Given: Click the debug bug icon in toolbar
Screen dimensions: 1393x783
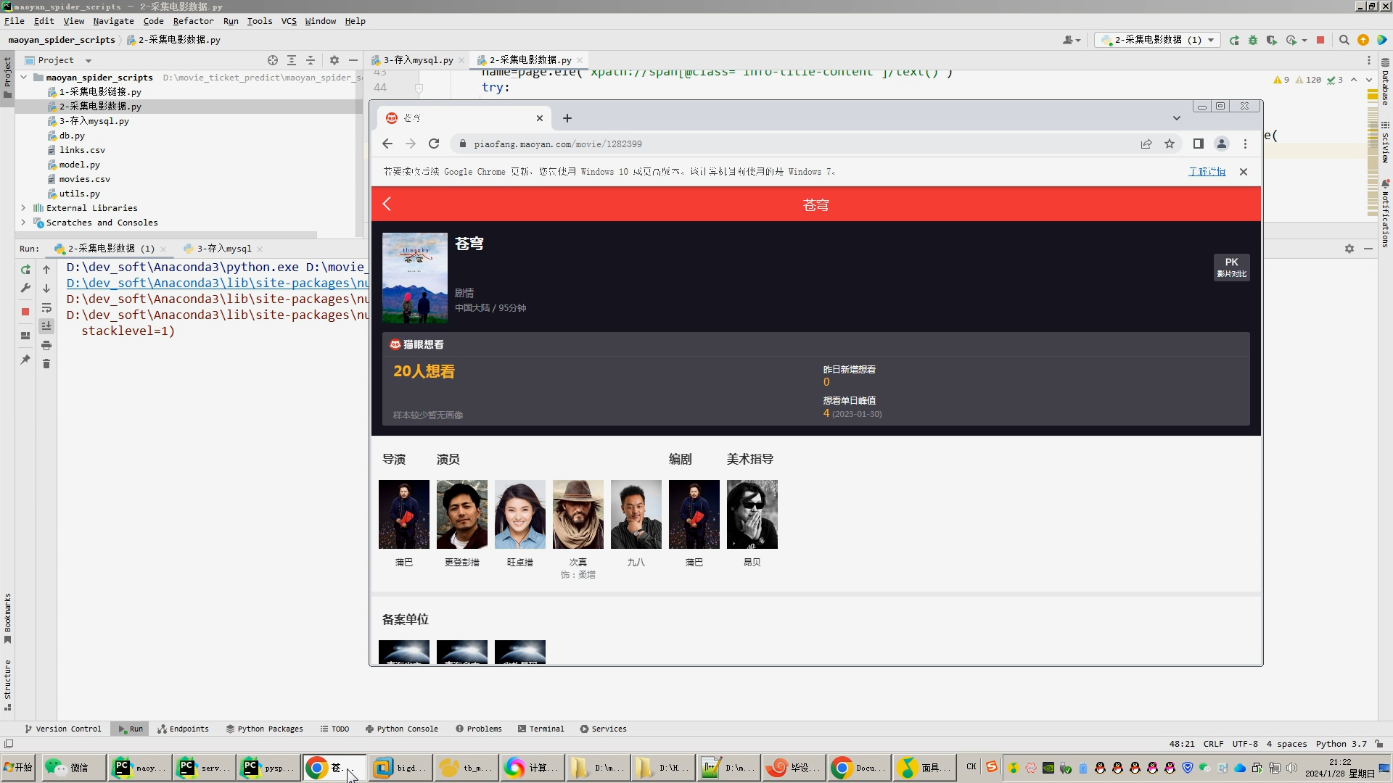Looking at the screenshot, I should point(1253,41).
